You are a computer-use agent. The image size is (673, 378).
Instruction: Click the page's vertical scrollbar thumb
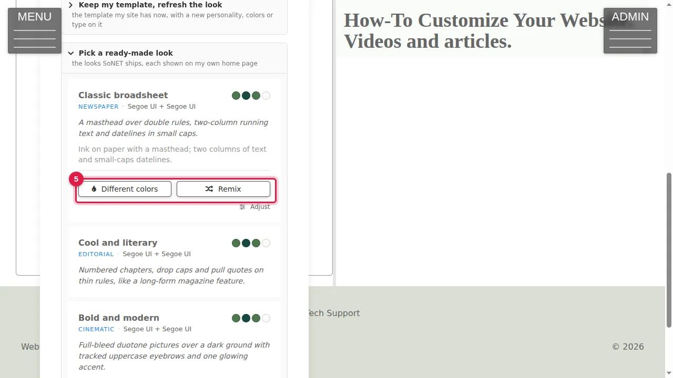669,250
